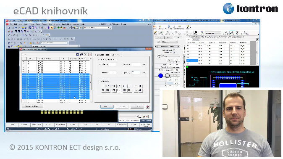Expand the Units dropdown in left panel
This screenshot has height=159, width=283.
[x=169, y=42]
